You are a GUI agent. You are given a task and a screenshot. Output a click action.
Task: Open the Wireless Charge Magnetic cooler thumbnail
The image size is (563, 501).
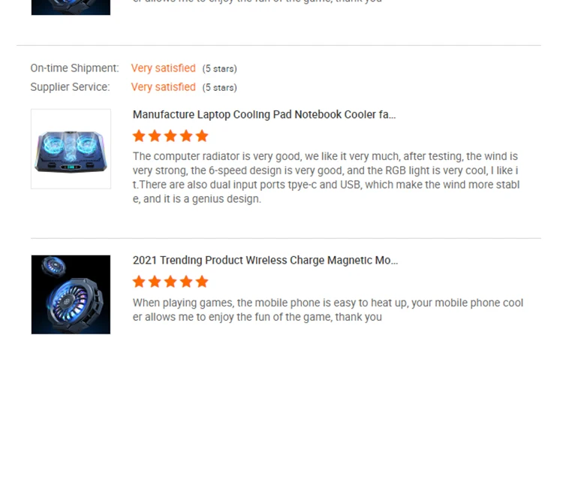pos(71,294)
